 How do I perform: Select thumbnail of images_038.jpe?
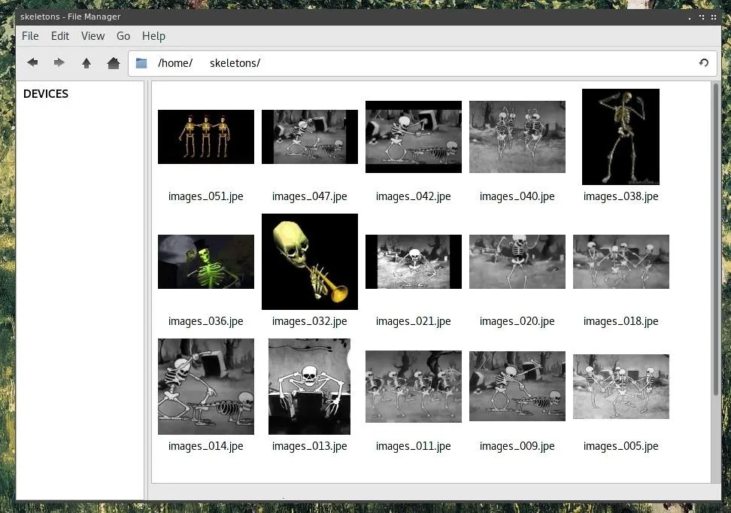click(x=621, y=137)
